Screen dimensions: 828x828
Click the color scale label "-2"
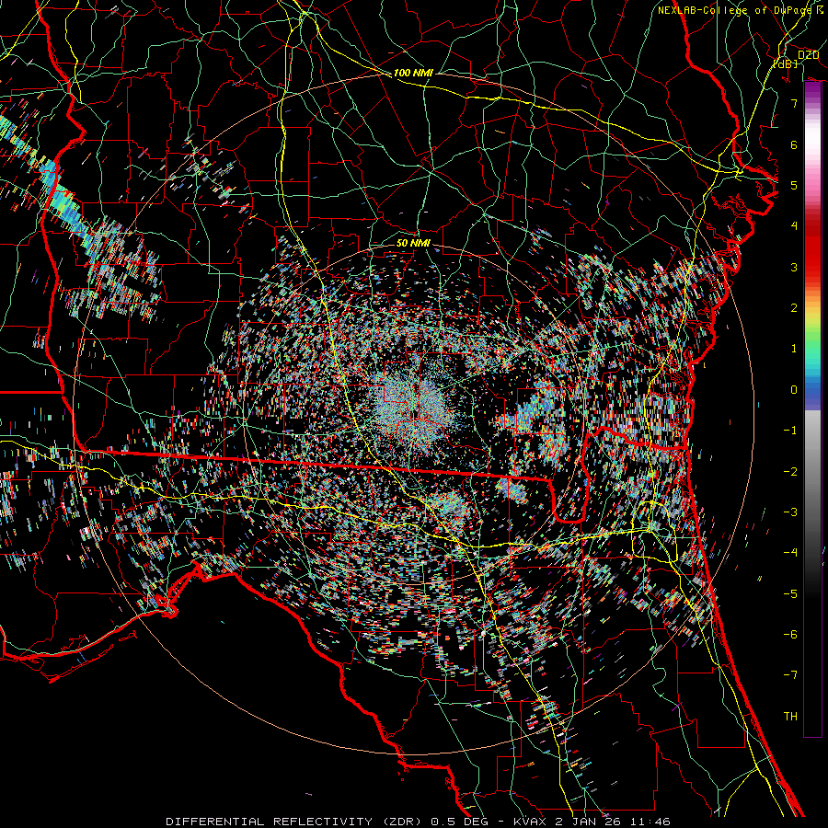tap(790, 472)
